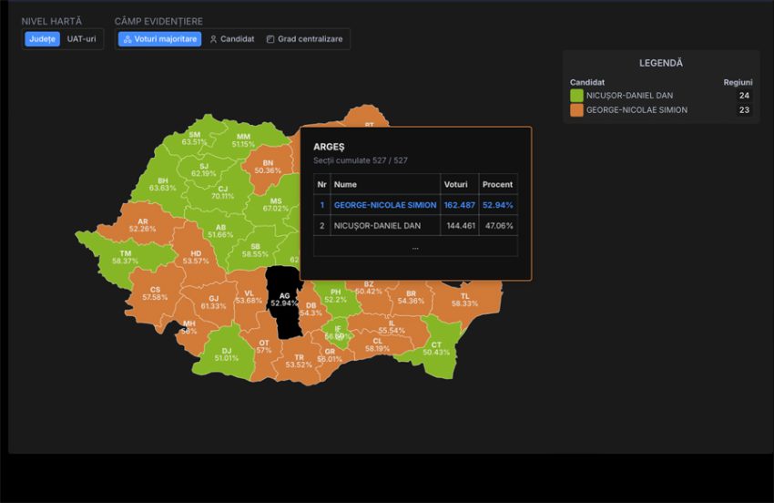This screenshot has height=503, width=774.
Task: Select the TM county on the map
Action: pyautogui.click(x=125, y=257)
